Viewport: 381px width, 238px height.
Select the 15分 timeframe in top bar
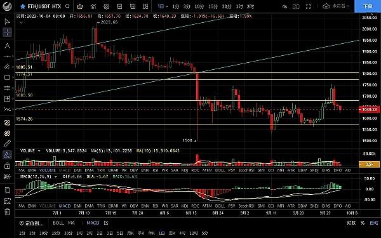click(x=213, y=6)
